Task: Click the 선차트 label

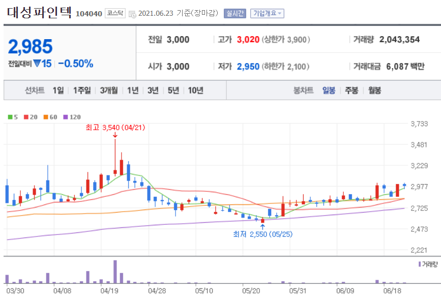Action: (35, 91)
